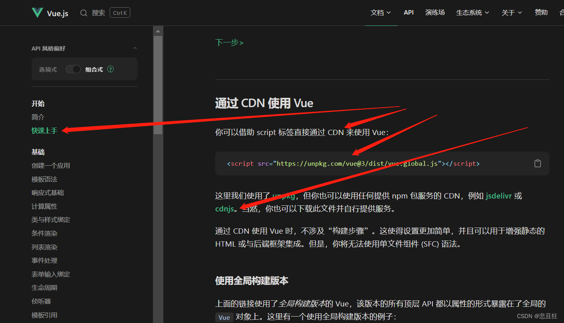Open 表单输入绑定 in the sidebar

[x=51, y=274]
